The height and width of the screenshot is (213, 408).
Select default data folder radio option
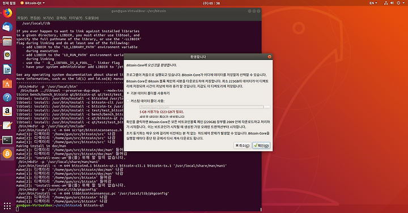tap(127, 93)
